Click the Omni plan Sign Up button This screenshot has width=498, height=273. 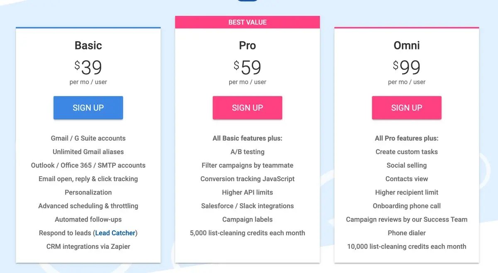click(406, 108)
